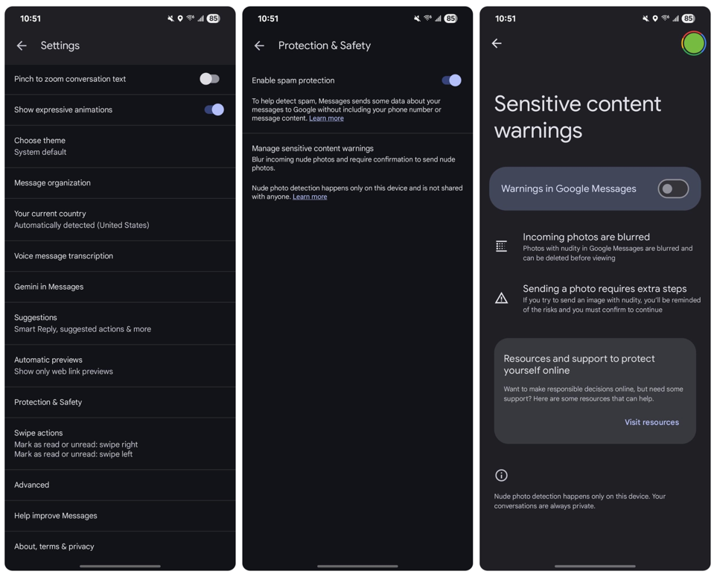Tap the blurred photo grid icon
Viewport: 714px width, 574px height.
click(x=501, y=246)
